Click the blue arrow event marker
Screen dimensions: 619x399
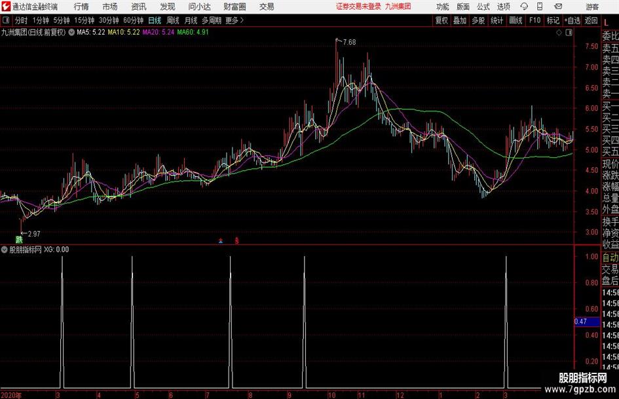tap(221, 240)
